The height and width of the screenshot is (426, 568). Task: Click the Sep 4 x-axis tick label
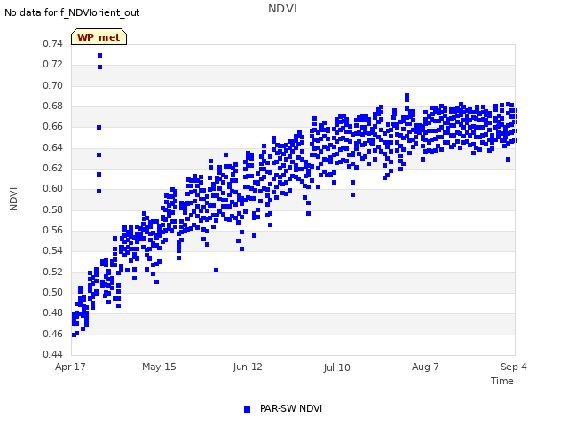(x=514, y=367)
